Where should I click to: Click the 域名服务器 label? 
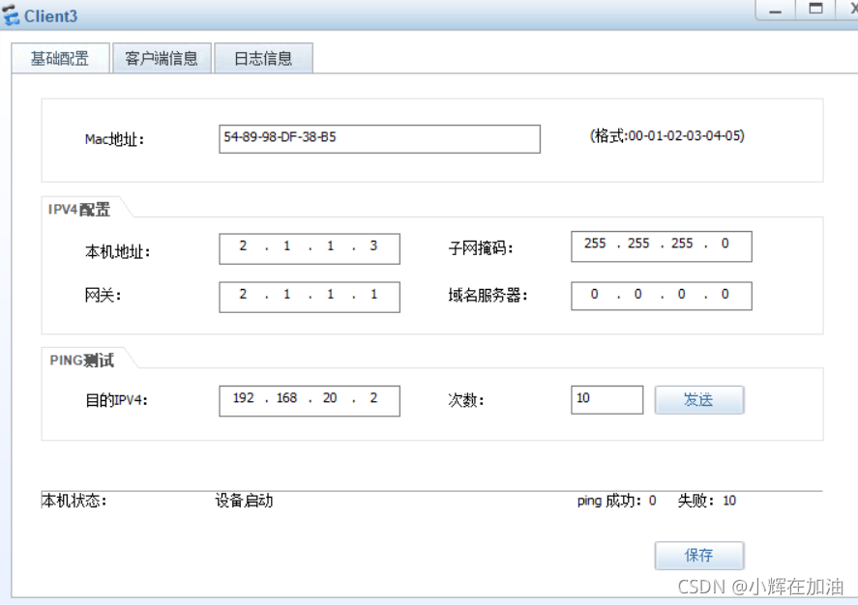pos(488,296)
